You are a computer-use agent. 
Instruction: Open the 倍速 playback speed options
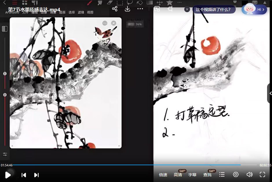(163, 174)
